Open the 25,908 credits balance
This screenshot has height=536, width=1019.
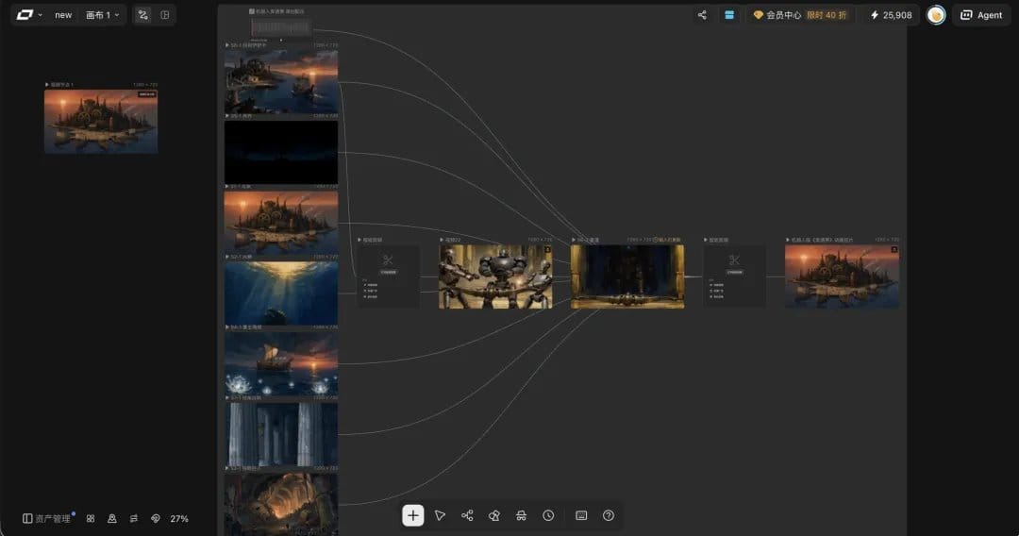(891, 15)
